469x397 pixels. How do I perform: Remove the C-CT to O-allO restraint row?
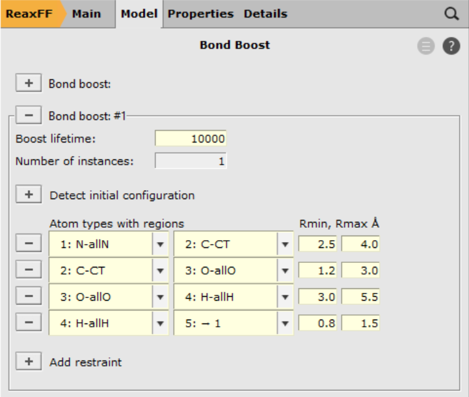[x=29, y=269]
